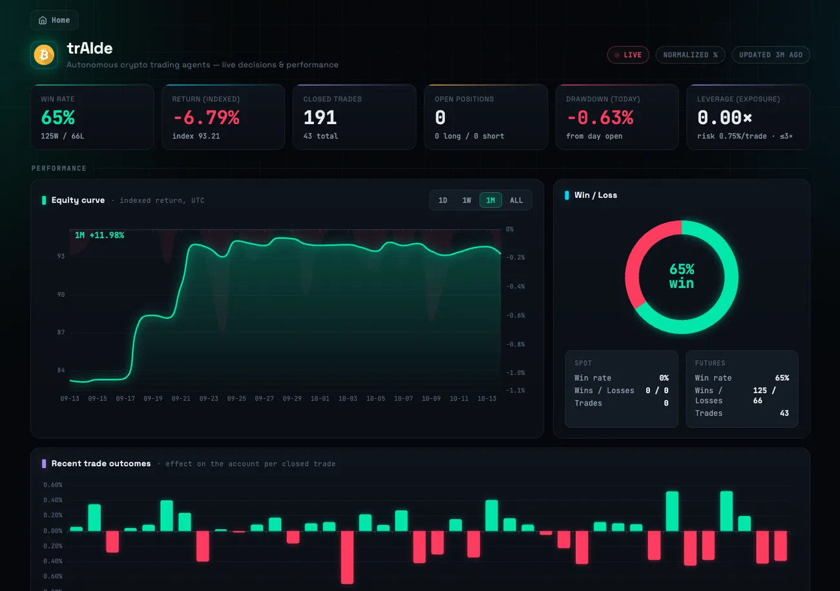Select the 1W time range tab
This screenshot has height=591, width=840.
point(467,200)
